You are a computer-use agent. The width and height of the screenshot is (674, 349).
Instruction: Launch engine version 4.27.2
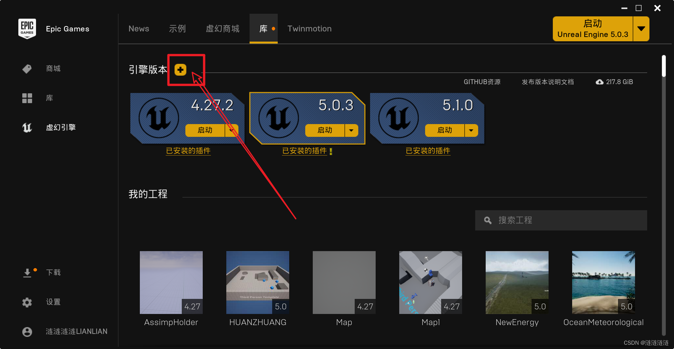tap(205, 130)
